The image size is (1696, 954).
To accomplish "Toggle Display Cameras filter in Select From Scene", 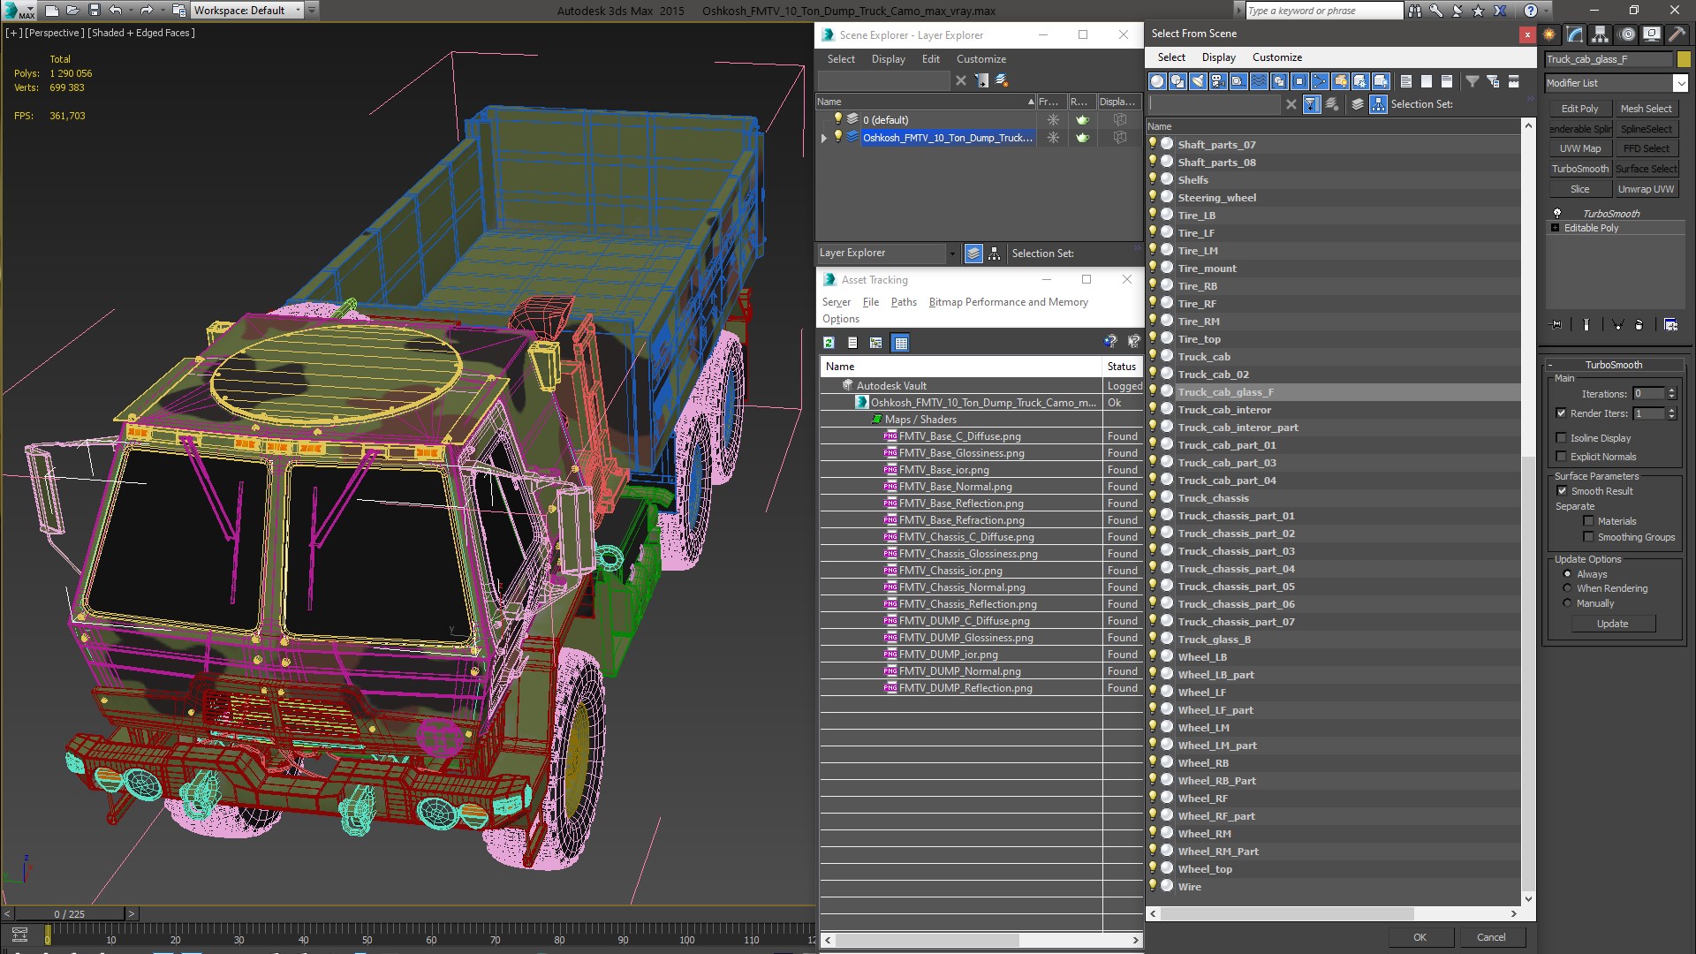I will click(x=1218, y=81).
